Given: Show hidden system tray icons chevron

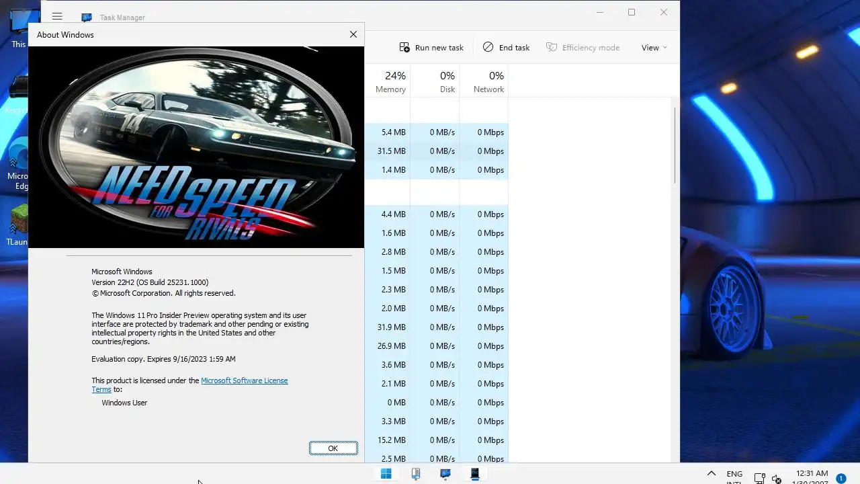Looking at the screenshot, I should [711, 474].
